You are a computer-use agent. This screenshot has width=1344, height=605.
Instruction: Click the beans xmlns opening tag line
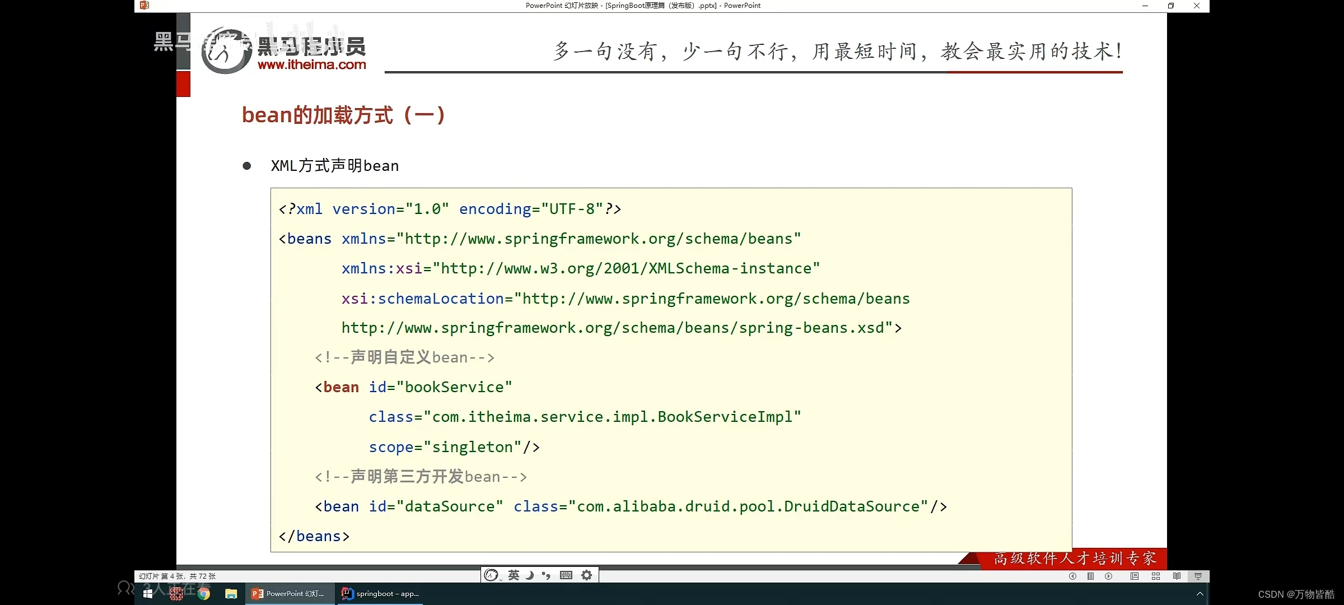(x=540, y=239)
